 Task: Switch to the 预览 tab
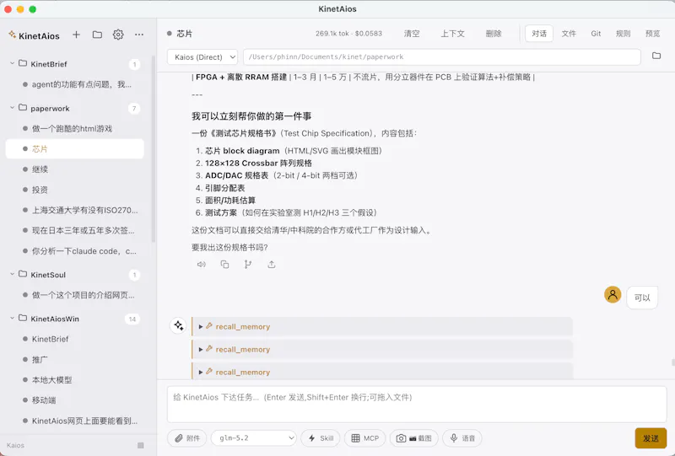coord(652,34)
